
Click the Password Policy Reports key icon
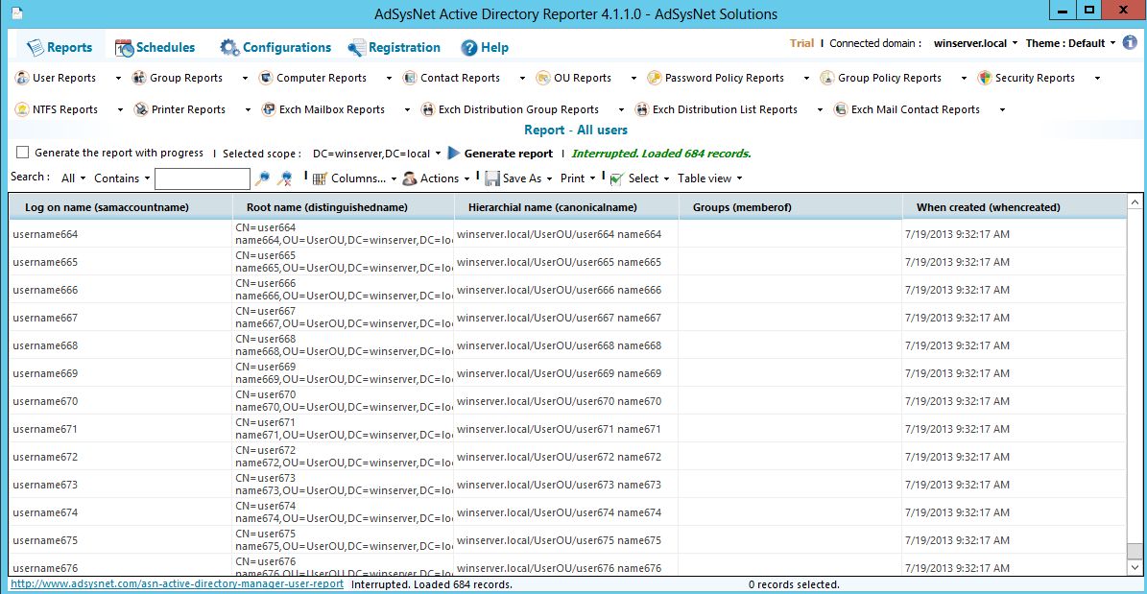coord(654,78)
